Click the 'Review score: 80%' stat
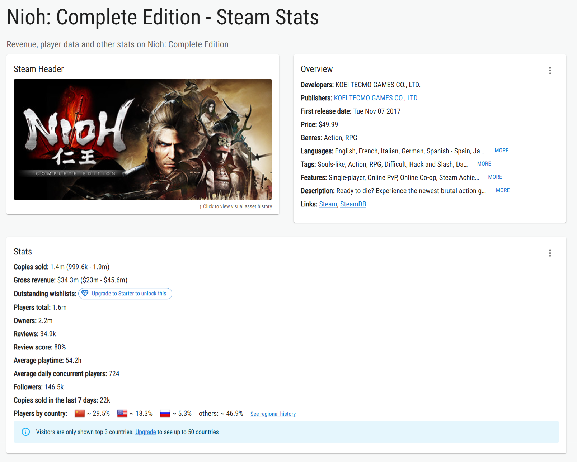577x462 pixels. tap(40, 347)
